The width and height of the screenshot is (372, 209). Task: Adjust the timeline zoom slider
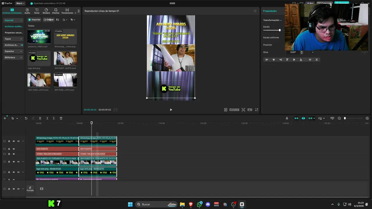[345, 118]
